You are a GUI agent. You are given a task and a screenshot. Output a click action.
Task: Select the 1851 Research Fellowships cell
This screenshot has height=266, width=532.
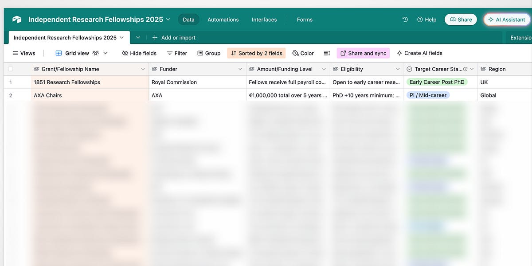[90, 82]
